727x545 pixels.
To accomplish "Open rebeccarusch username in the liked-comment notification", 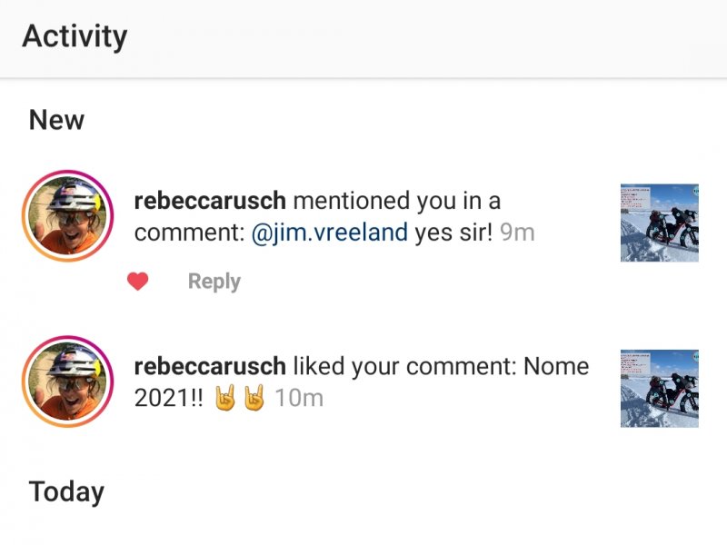I will [x=210, y=367].
